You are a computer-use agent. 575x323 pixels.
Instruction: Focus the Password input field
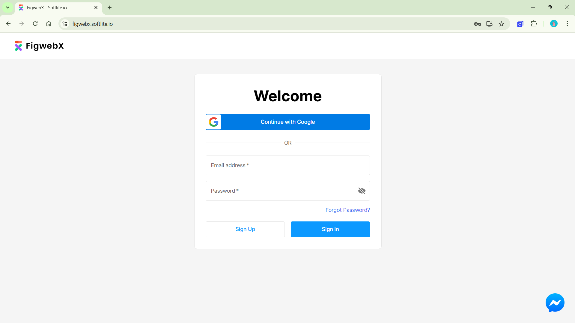point(287,191)
